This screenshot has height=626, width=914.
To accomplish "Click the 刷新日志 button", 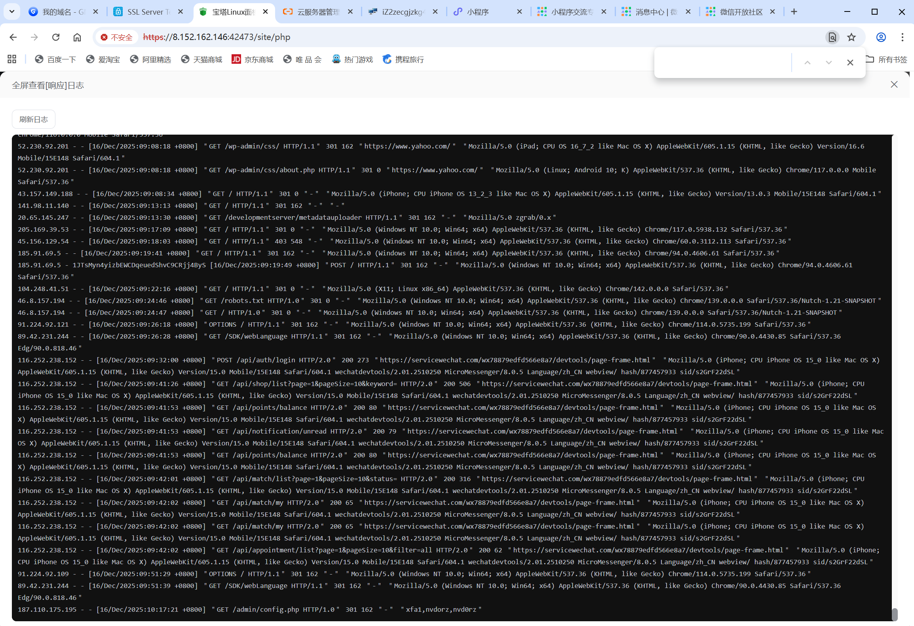I will click(34, 119).
